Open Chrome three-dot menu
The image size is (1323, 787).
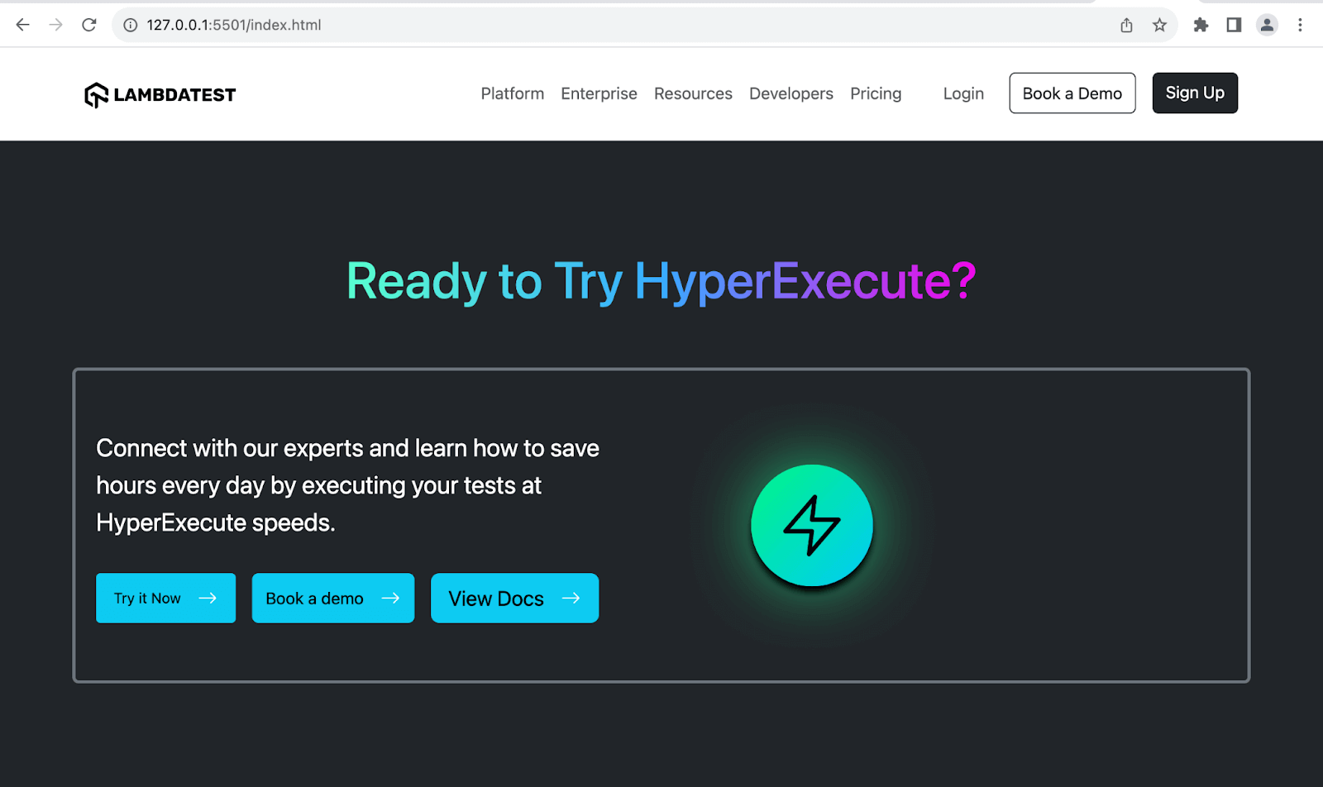(x=1300, y=25)
